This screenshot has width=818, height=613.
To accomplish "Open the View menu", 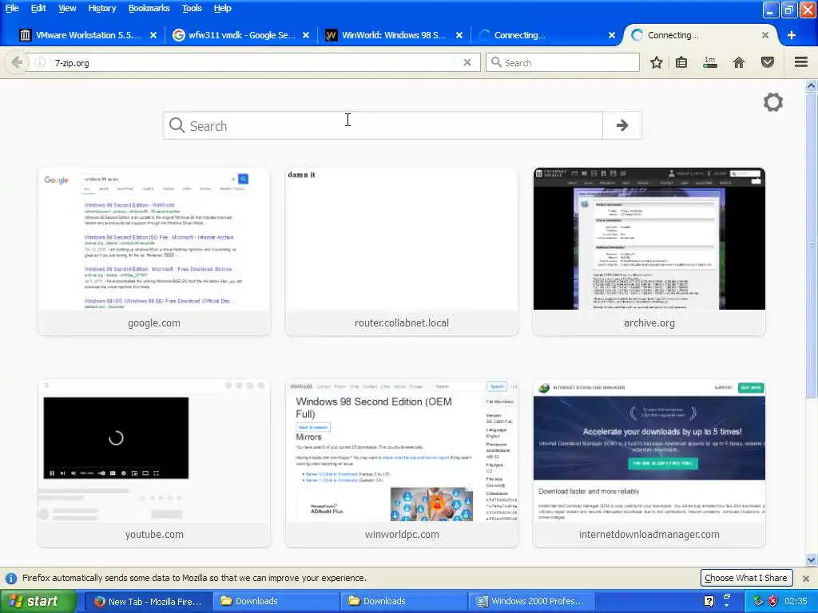I will tap(67, 8).
